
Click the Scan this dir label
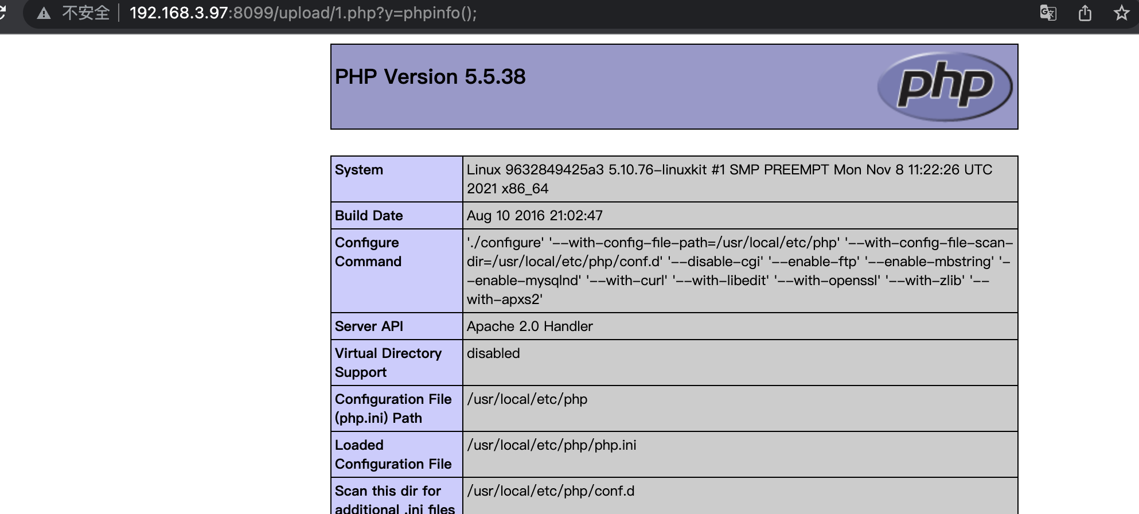tap(395, 499)
